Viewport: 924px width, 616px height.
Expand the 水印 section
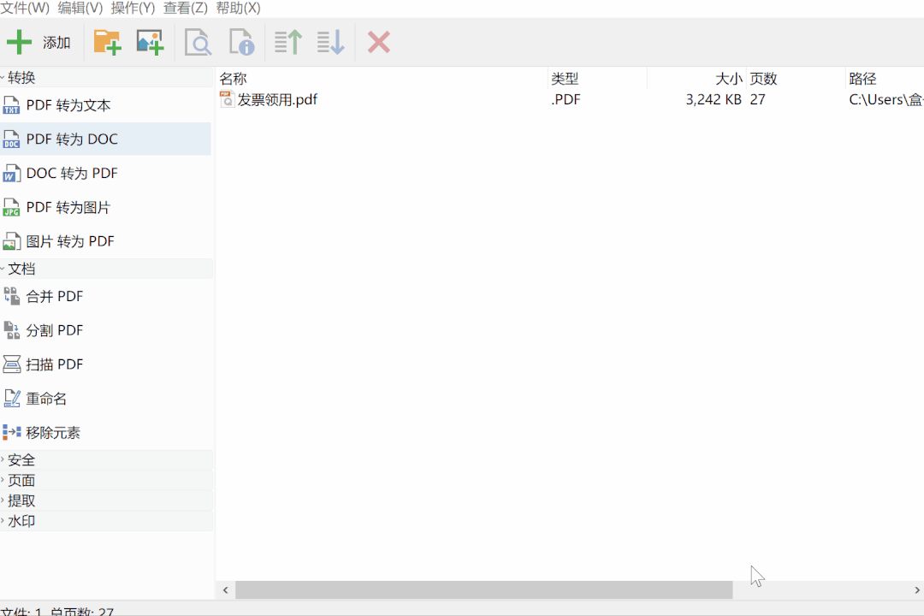click(21, 520)
